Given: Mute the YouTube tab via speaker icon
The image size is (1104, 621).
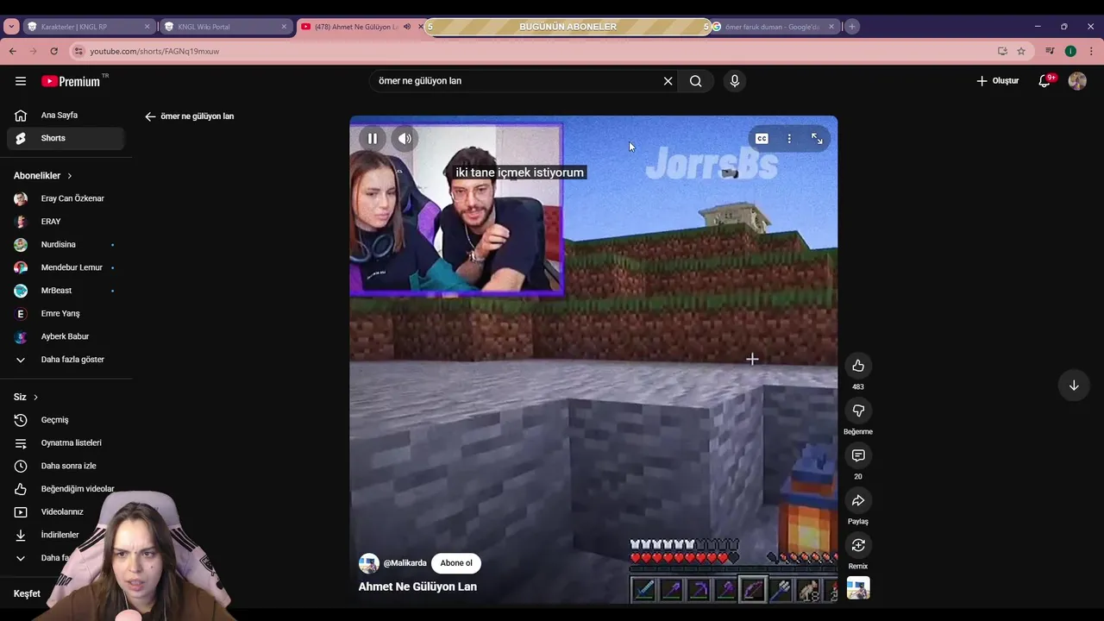Looking at the screenshot, I should click(x=407, y=27).
